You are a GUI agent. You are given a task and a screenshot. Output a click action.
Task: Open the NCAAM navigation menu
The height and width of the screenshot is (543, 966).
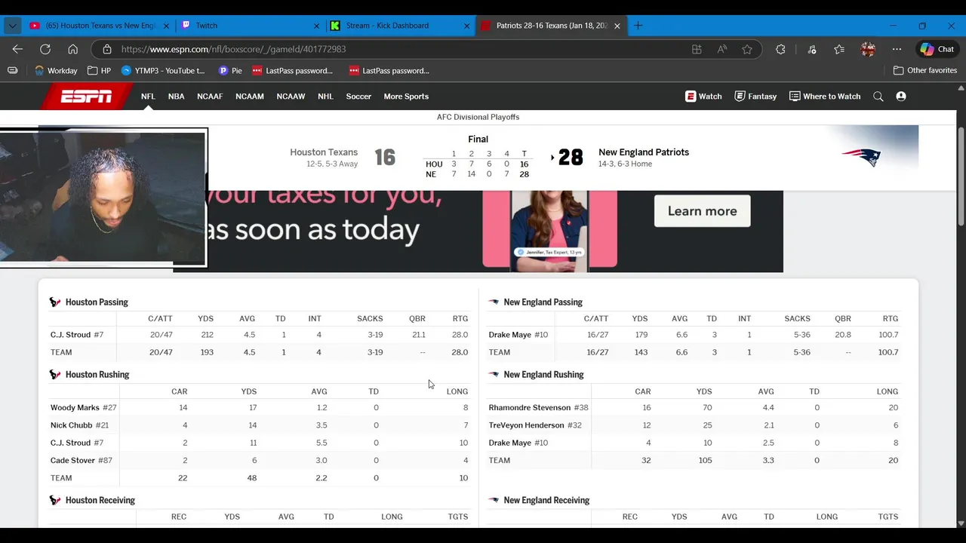[250, 97]
